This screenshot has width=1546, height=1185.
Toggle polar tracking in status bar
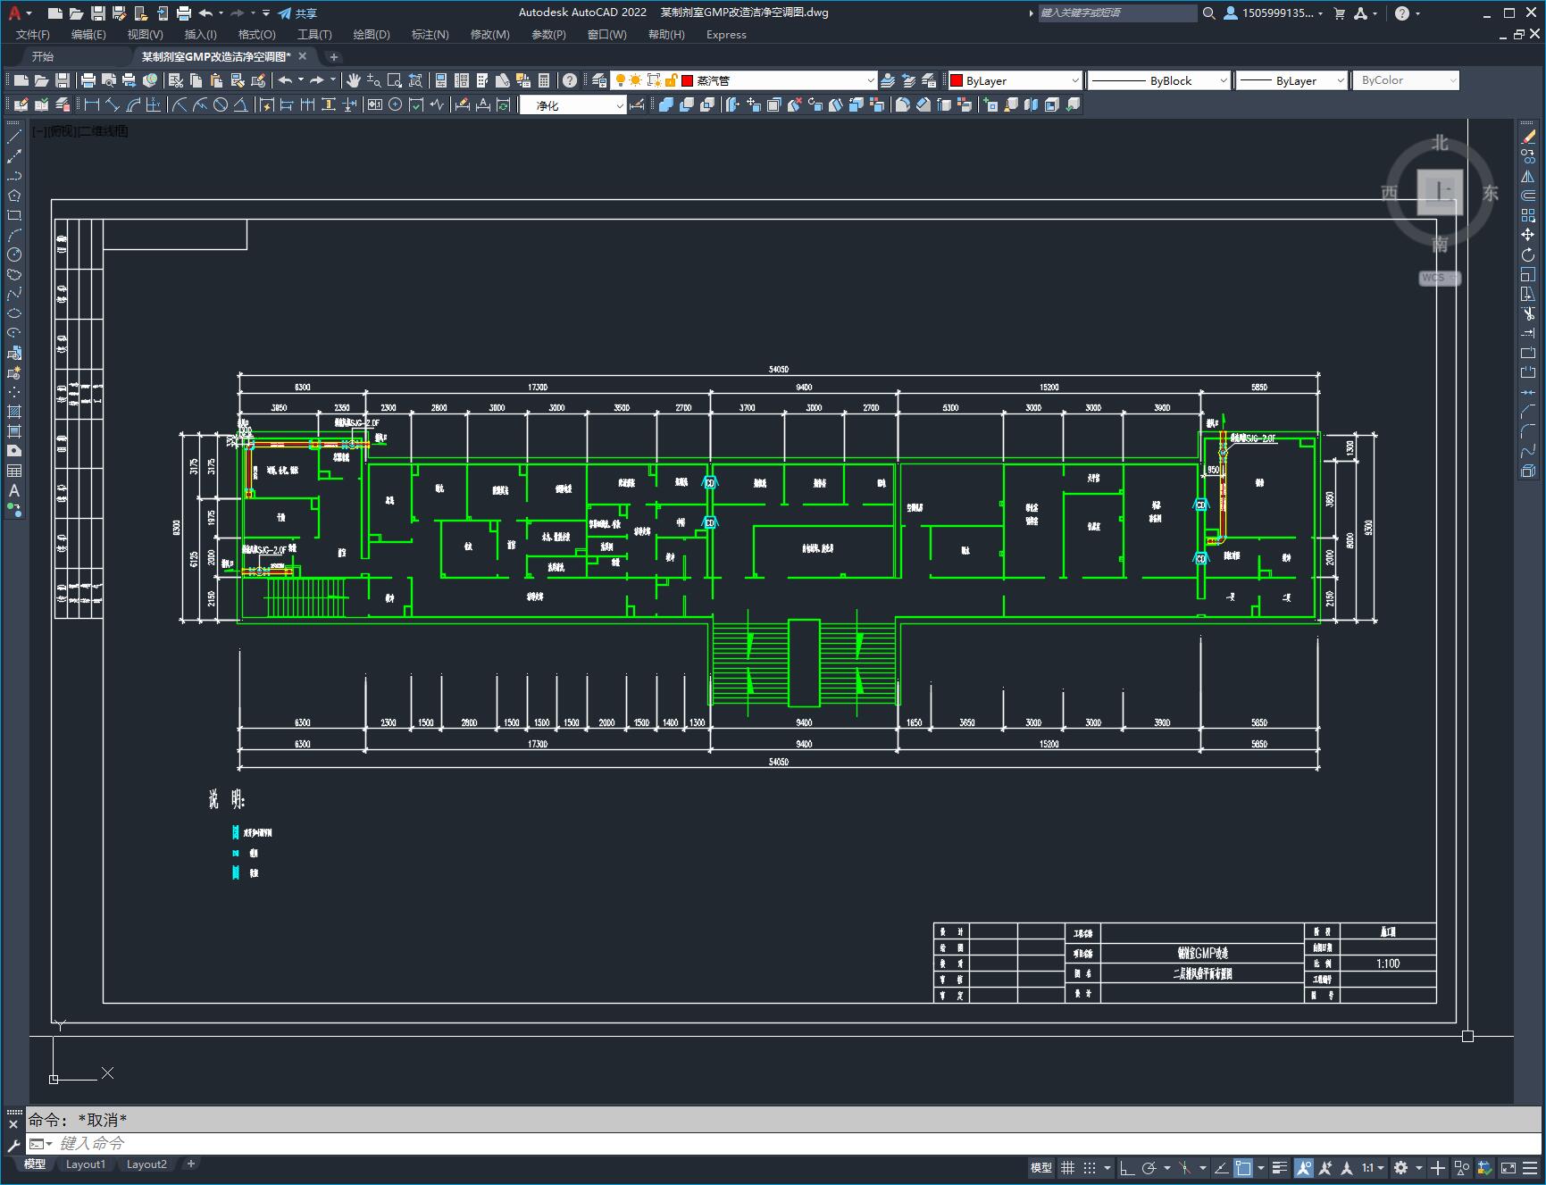tap(1149, 1167)
